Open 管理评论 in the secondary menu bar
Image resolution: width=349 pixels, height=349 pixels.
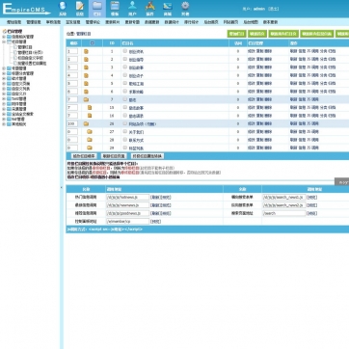[x=93, y=22]
